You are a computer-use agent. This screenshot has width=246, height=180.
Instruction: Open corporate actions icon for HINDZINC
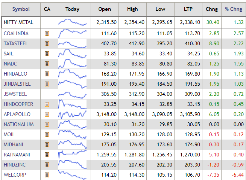(x=47, y=165)
